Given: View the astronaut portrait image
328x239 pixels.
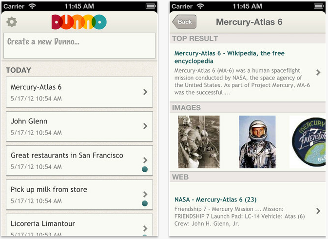Looking at the screenshot, I should [257, 142].
